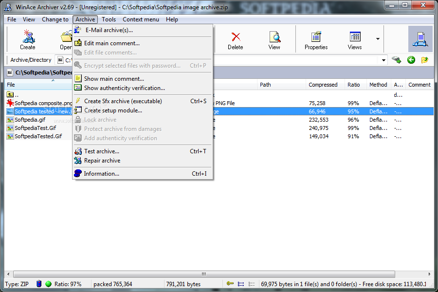Image resolution: width=438 pixels, height=292 pixels.
Task: Click the Open archive toolbar icon
Action: (x=67, y=39)
